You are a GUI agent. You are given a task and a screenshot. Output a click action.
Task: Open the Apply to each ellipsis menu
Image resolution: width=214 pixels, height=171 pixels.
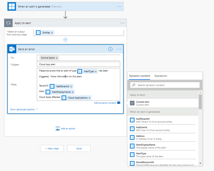pos(122,23)
